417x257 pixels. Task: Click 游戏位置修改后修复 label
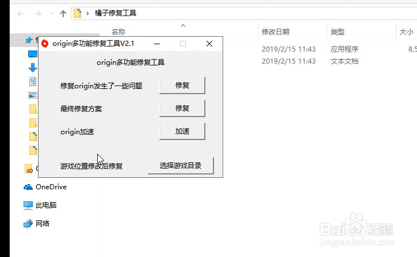coord(91,166)
